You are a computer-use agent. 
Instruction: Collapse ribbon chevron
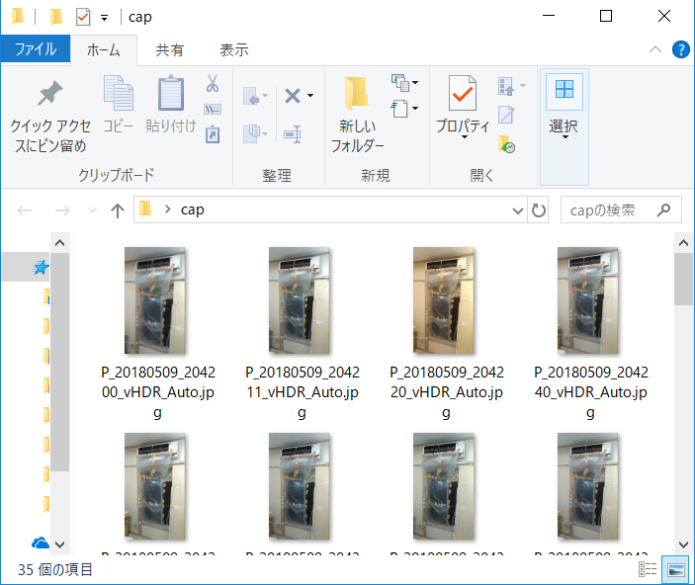[655, 49]
